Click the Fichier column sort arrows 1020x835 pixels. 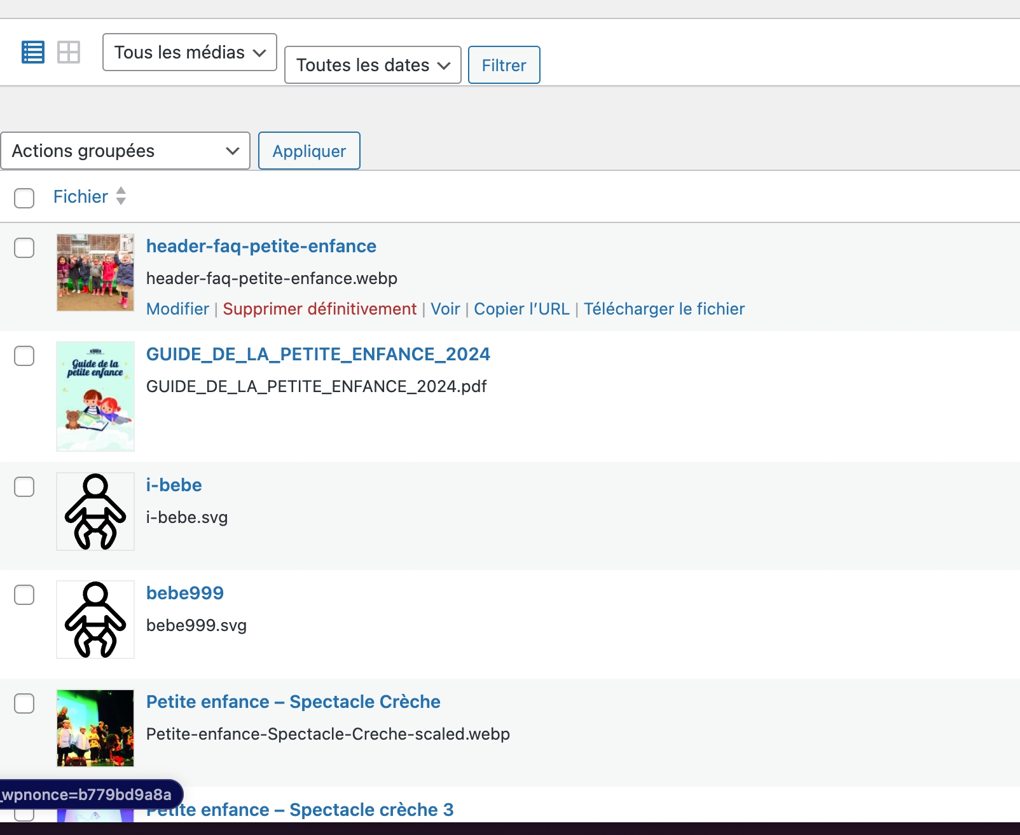121,196
